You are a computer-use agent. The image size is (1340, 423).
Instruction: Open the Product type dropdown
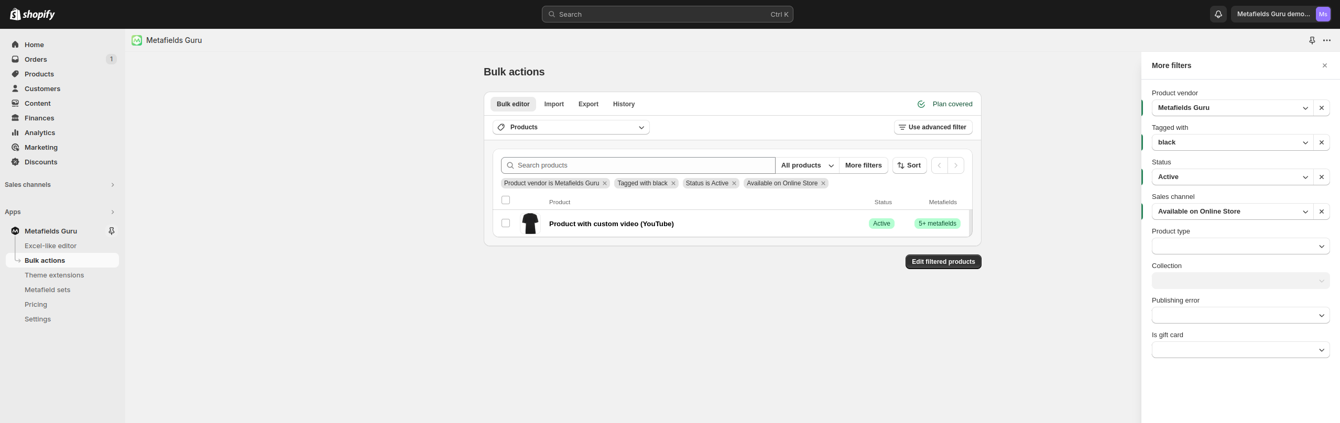(x=1240, y=246)
